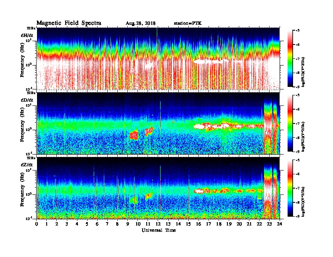Click the hour 9 tick label
The height and width of the screenshot is (257, 333).
(128, 224)
